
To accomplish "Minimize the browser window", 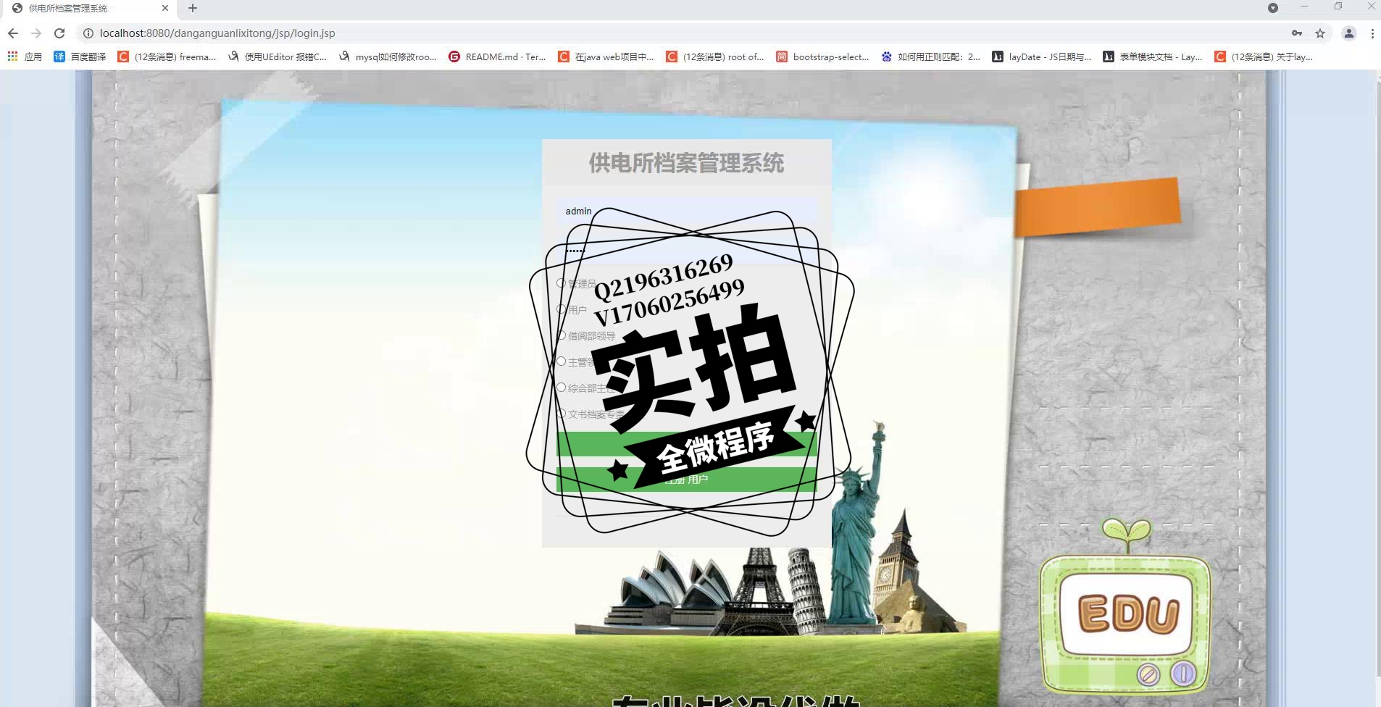I will (x=1304, y=7).
